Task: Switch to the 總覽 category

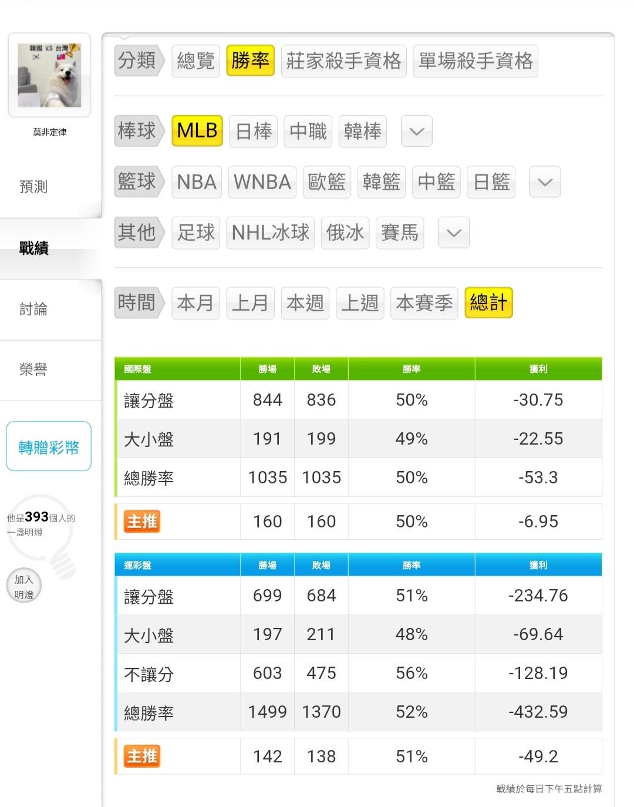Action: pos(196,60)
